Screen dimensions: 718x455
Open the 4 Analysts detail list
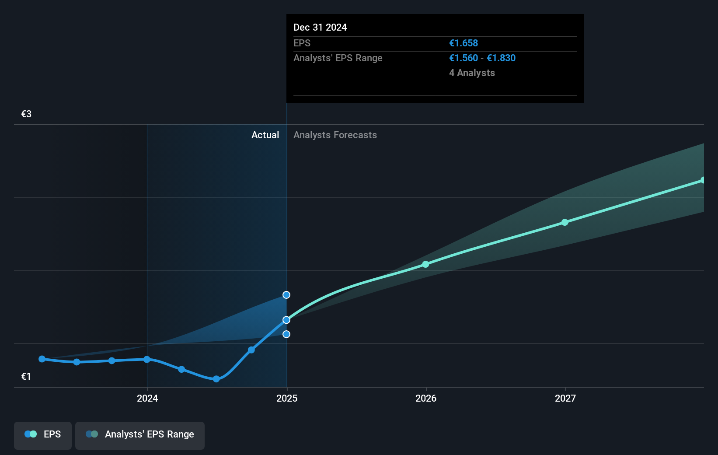[472, 73]
